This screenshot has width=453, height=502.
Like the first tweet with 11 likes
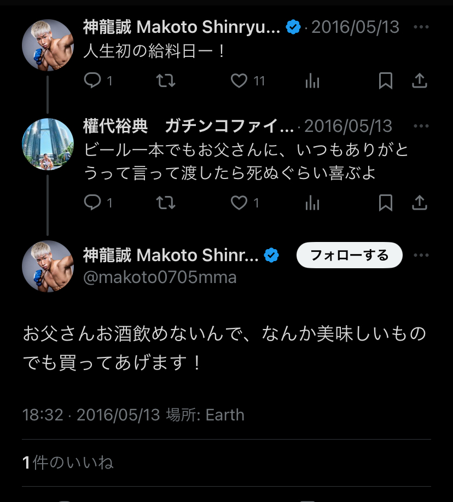[239, 80]
